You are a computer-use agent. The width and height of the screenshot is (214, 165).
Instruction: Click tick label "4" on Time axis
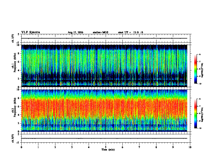tap(89, 147)
